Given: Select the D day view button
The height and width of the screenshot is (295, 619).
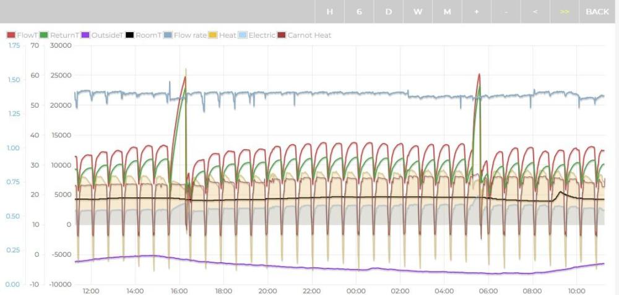Looking at the screenshot, I should point(389,12).
